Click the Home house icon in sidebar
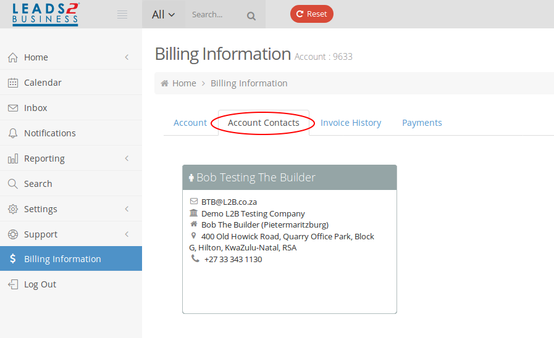Image resolution: width=554 pixels, height=338 pixels. (13, 57)
